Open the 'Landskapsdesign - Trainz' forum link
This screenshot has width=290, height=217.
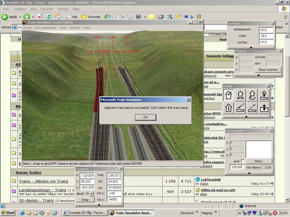pos(42,190)
